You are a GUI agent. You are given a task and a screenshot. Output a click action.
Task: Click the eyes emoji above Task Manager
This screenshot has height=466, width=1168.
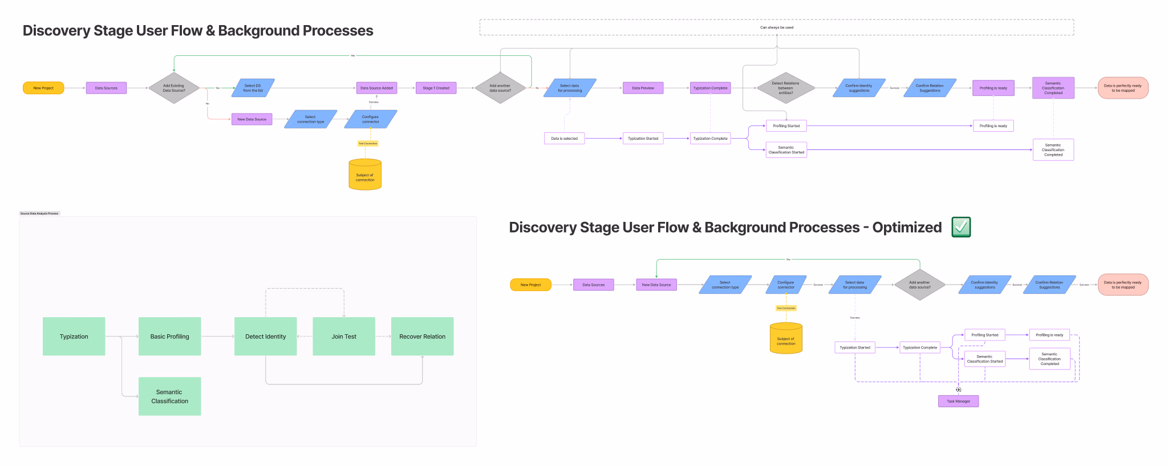[x=958, y=390]
